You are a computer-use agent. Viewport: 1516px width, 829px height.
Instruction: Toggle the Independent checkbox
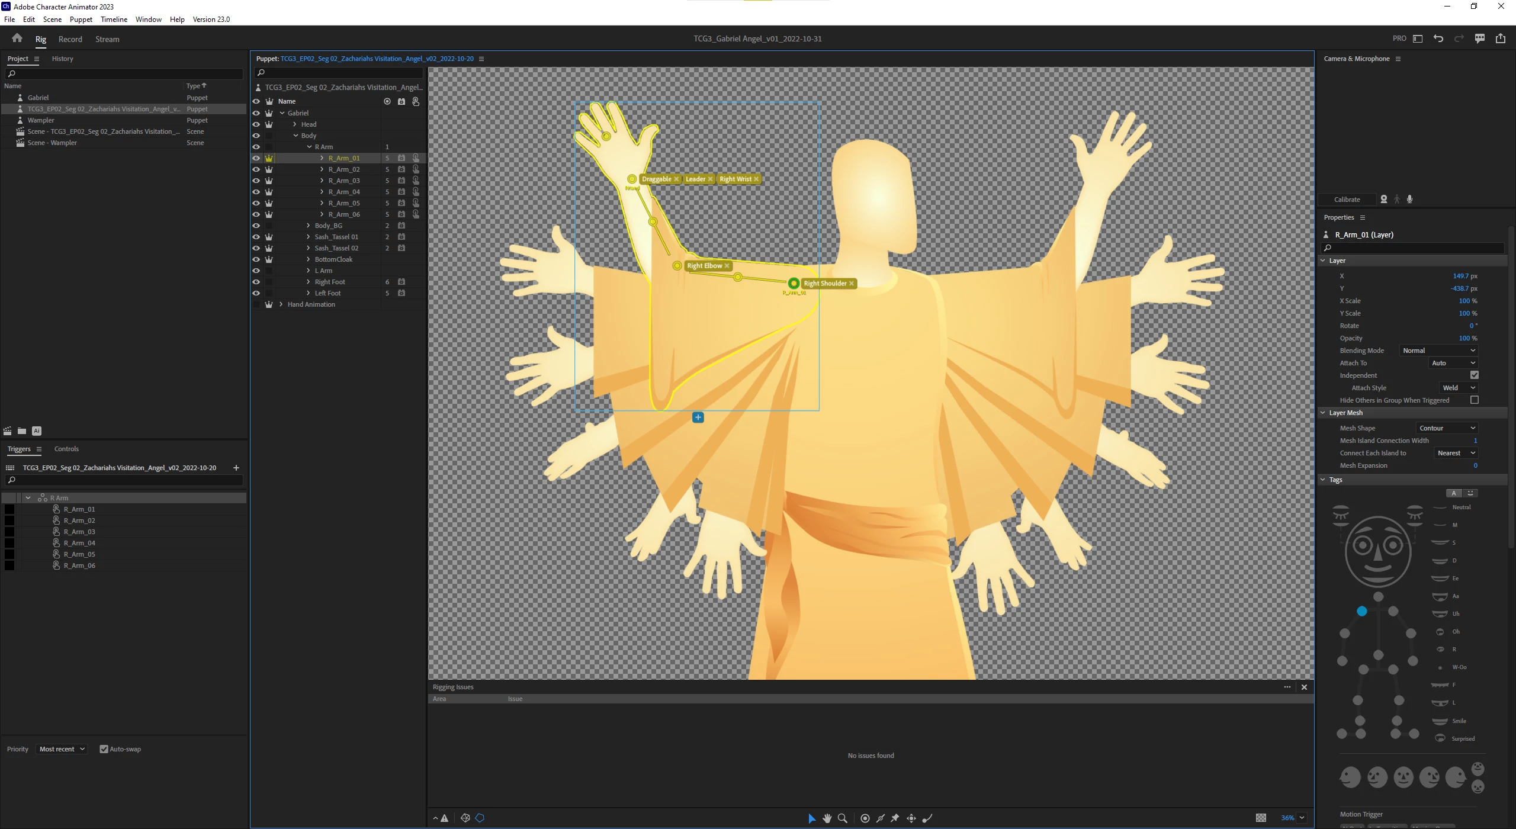pyautogui.click(x=1474, y=375)
